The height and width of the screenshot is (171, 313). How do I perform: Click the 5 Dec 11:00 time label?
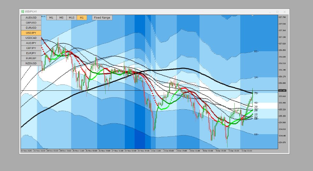pos(234,151)
